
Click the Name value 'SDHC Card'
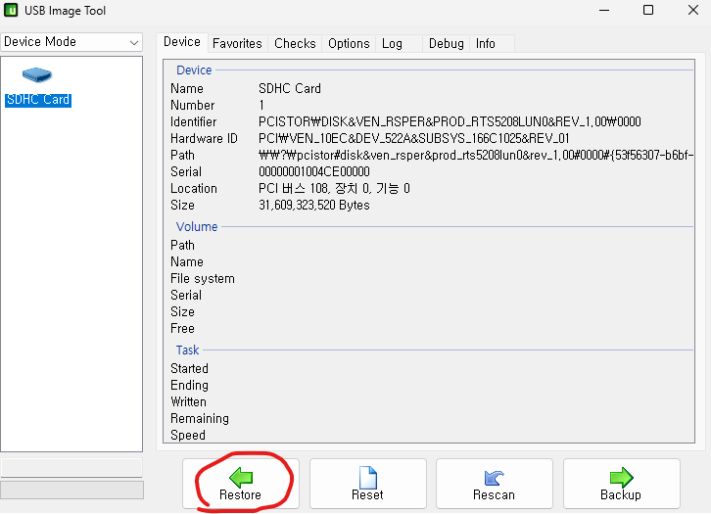click(x=290, y=88)
